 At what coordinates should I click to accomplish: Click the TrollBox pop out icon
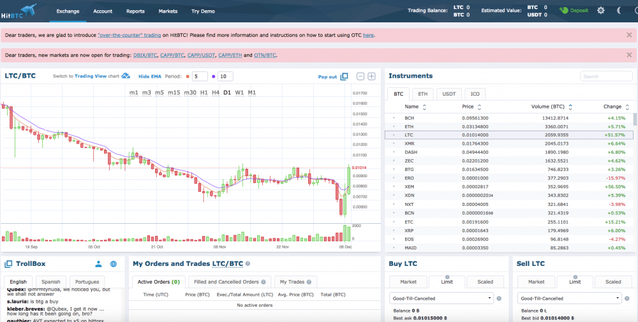click(x=8, y=264)
